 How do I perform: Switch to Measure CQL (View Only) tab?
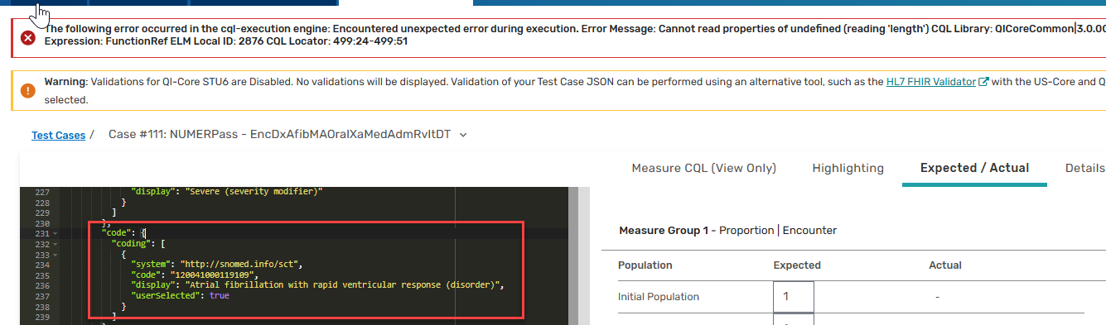pos(704,168)
